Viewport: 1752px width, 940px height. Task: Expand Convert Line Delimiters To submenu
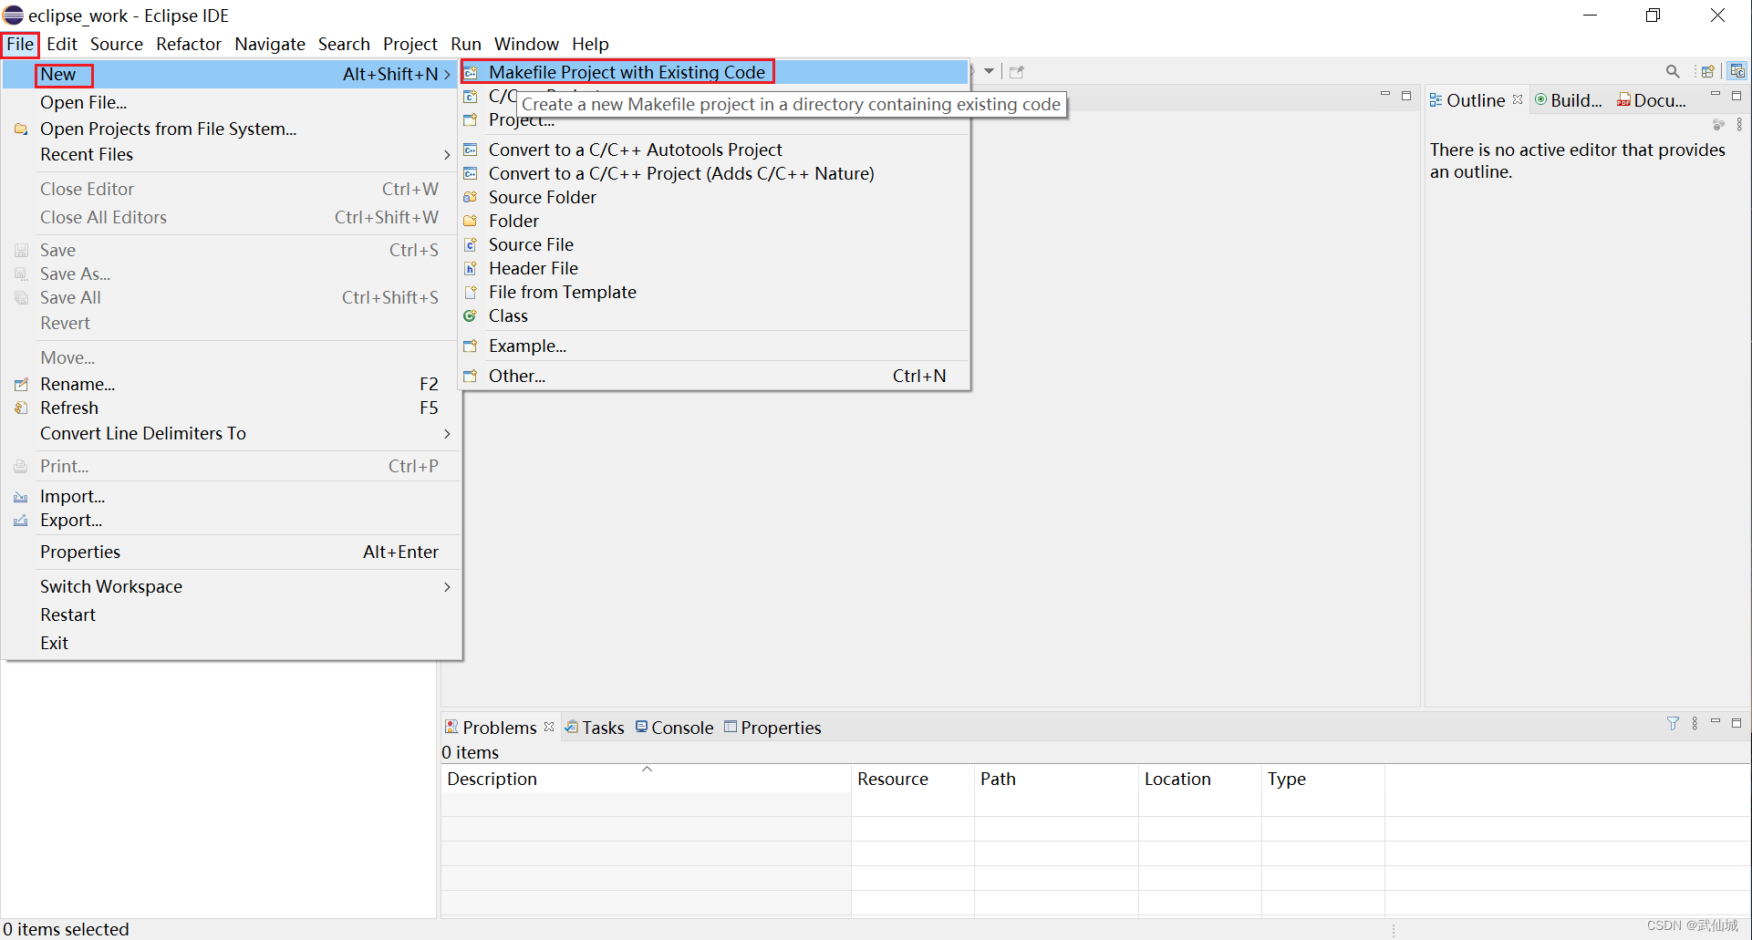pyautogui.click(x=231, y=433)
